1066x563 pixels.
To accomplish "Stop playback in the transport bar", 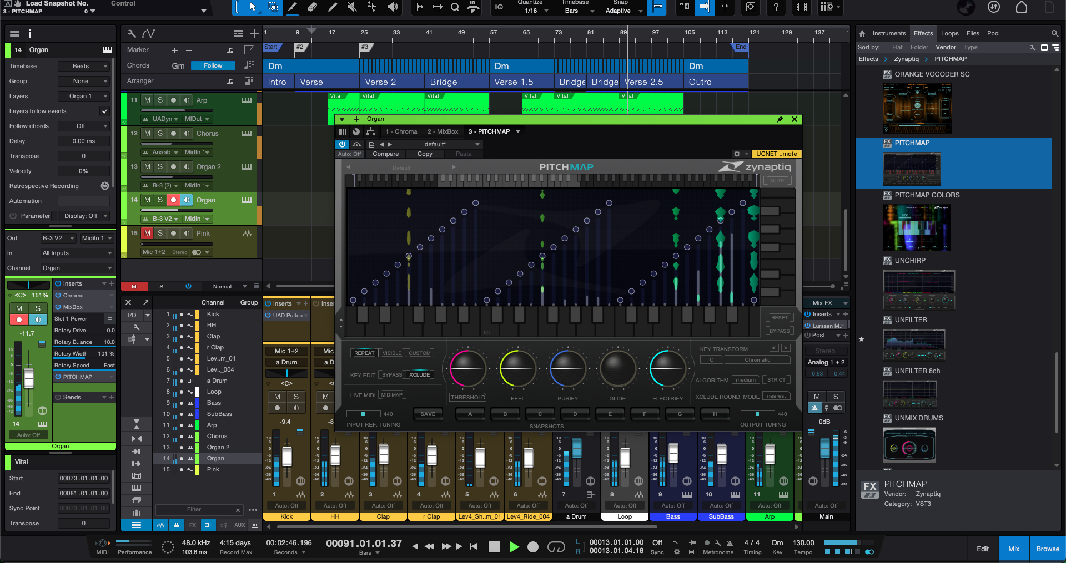I will (x=494, y=547).
